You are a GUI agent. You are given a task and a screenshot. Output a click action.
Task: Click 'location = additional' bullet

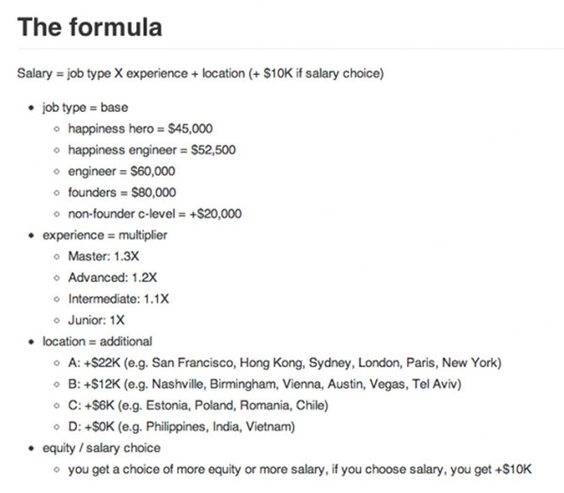point(97,342)
